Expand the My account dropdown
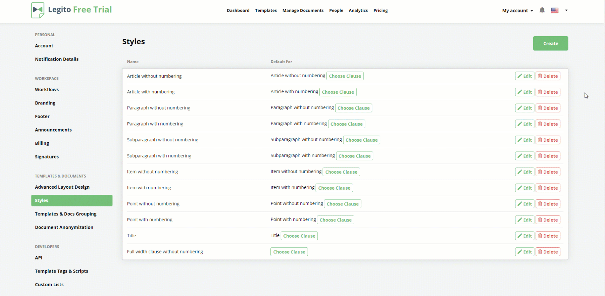Screen dimensions: 605x296 (x=517, y=11)
